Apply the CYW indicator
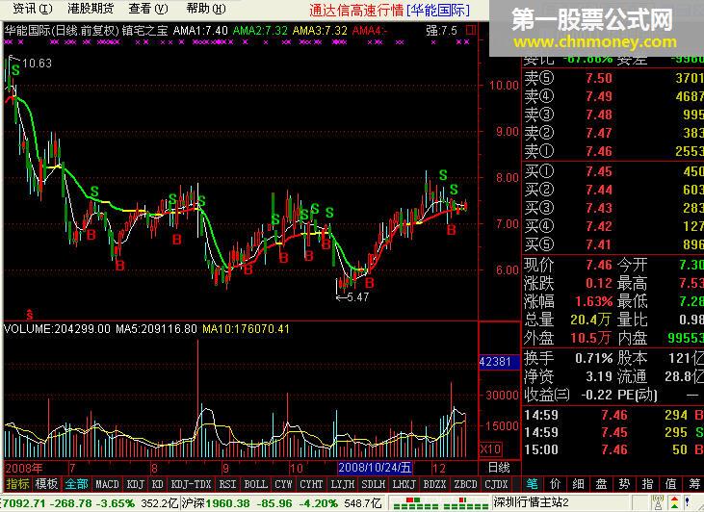Viewport: 704px width, 512px height. click(x=284, y=484)
